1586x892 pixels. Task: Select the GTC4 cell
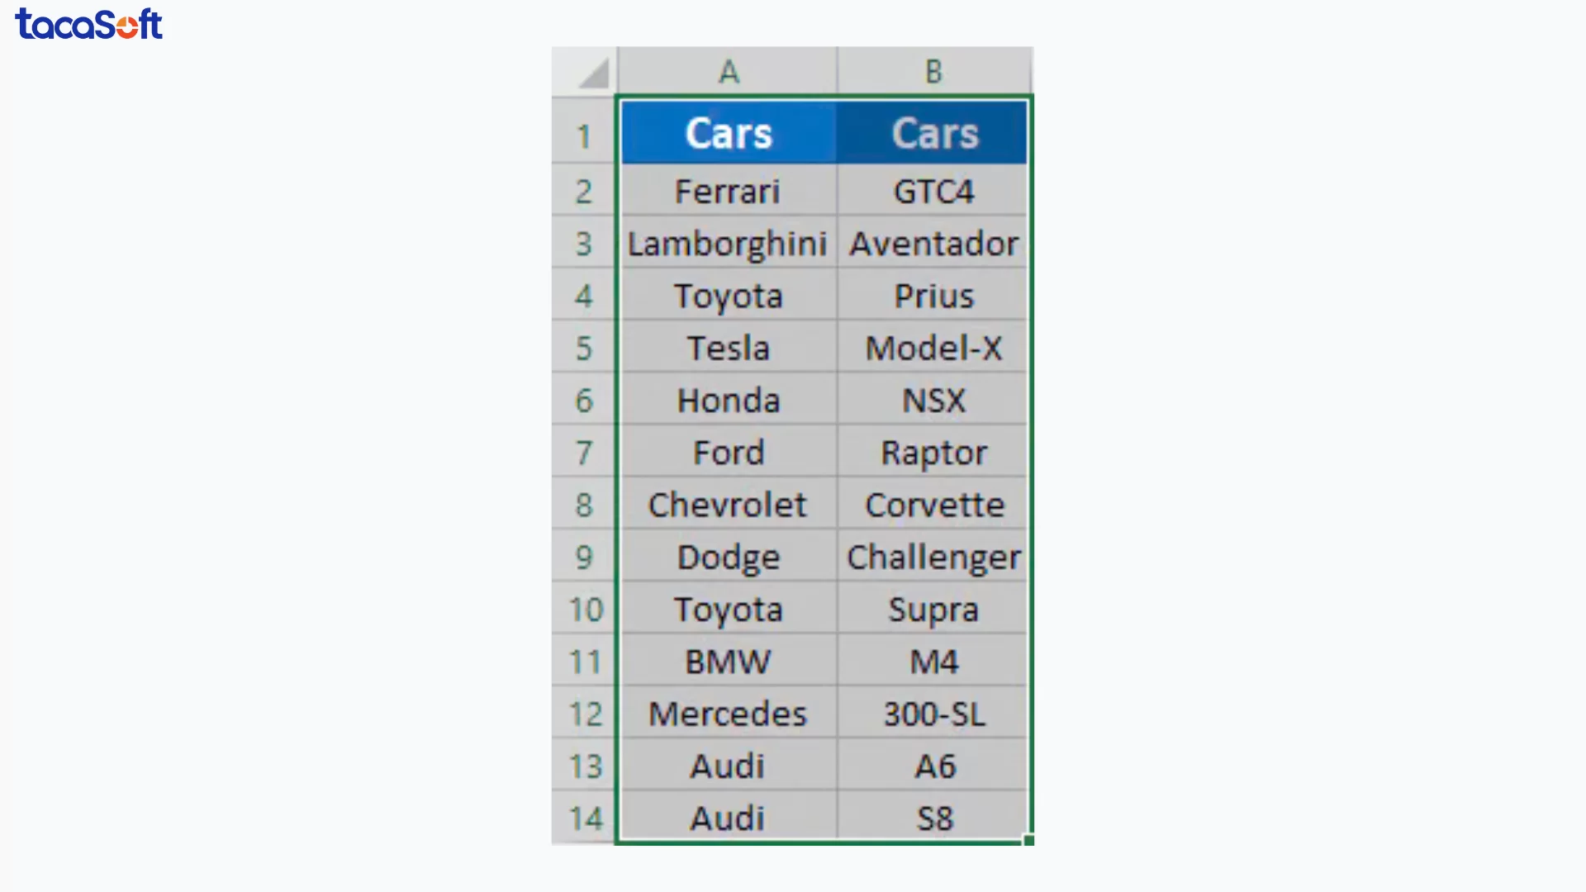pos(933,191)
